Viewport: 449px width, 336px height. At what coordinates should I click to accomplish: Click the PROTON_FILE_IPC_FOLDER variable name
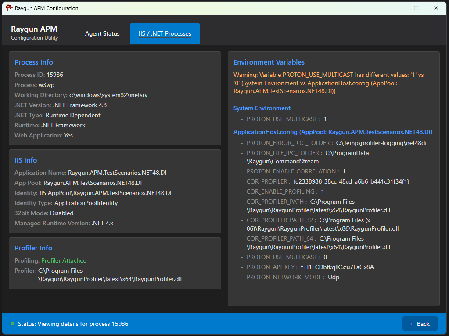[x=283, y=153]
